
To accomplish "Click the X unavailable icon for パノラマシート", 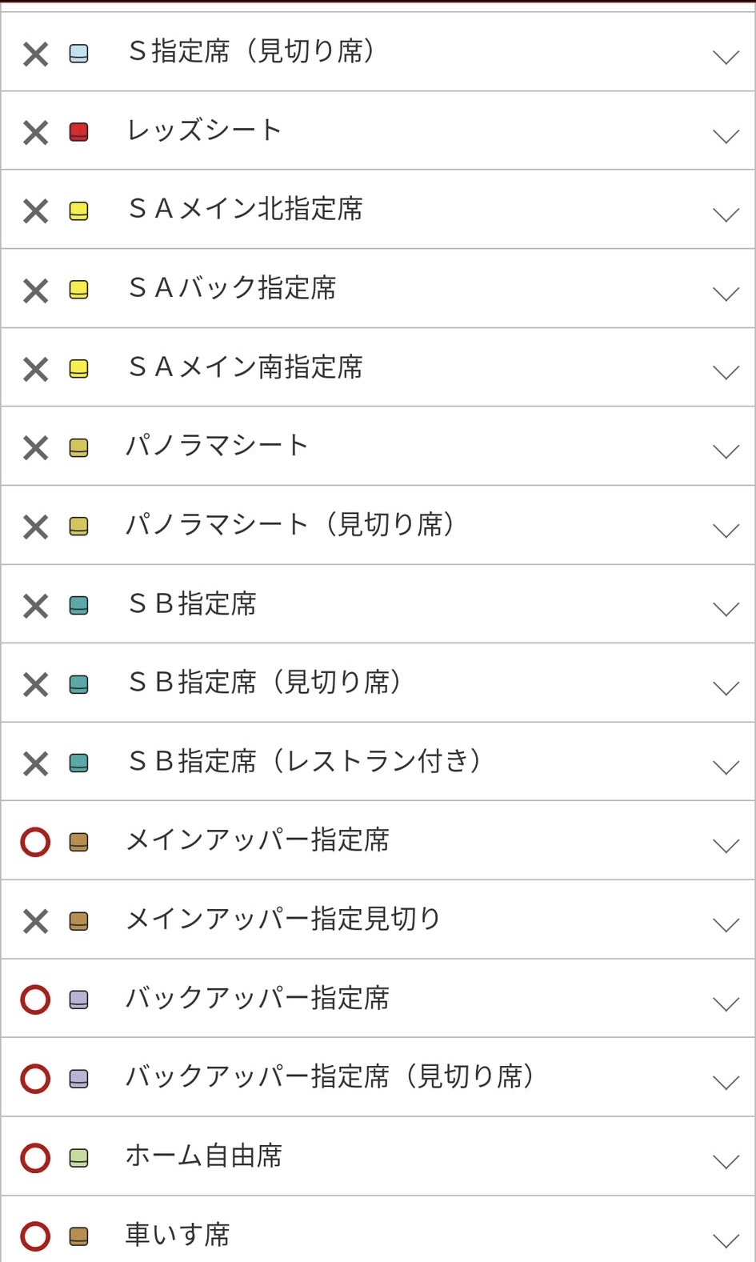I will [35, 448].
